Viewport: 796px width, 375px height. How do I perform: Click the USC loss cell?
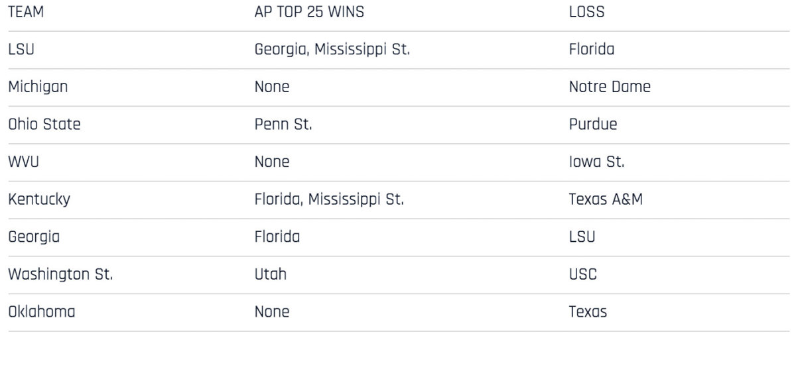(583, 274)
